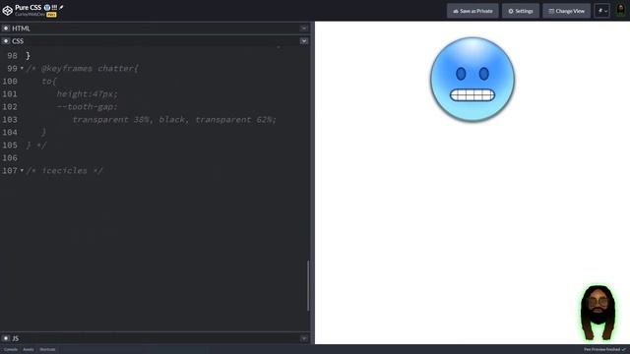Click the CodePen logo icon
The image size is (630, 354).
pyautogui.click(x=7, y=11)
